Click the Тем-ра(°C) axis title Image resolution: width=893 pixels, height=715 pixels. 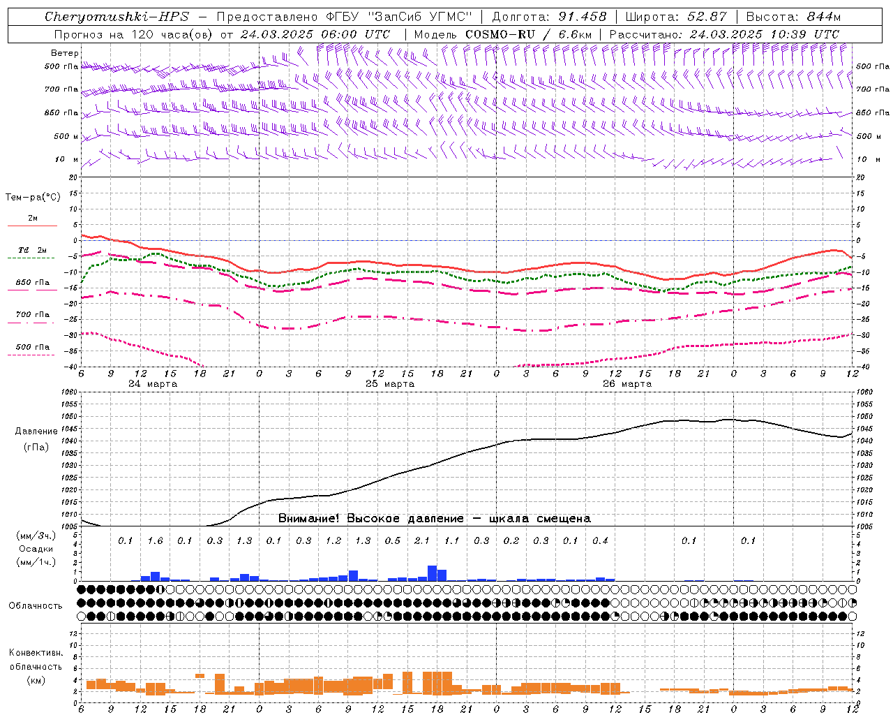click(x=33, y=198)
